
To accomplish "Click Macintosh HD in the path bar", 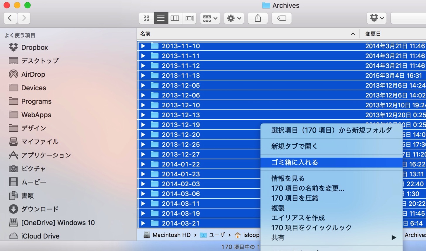I will pyautogui.click(x=167, y=235).
